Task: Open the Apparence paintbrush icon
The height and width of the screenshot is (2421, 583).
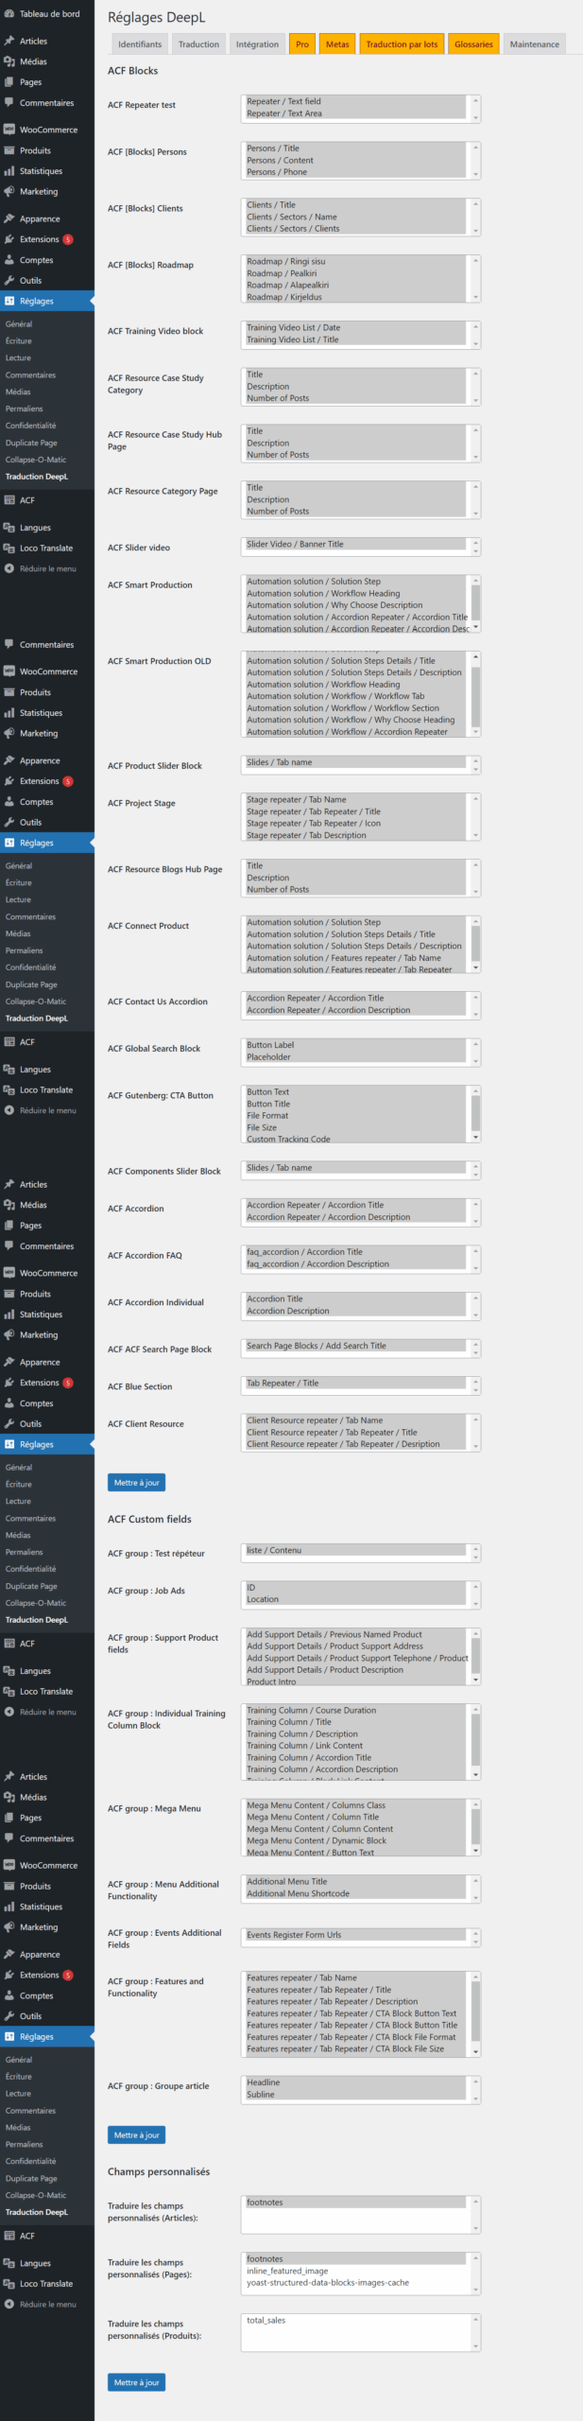Action: click(9, 218)
